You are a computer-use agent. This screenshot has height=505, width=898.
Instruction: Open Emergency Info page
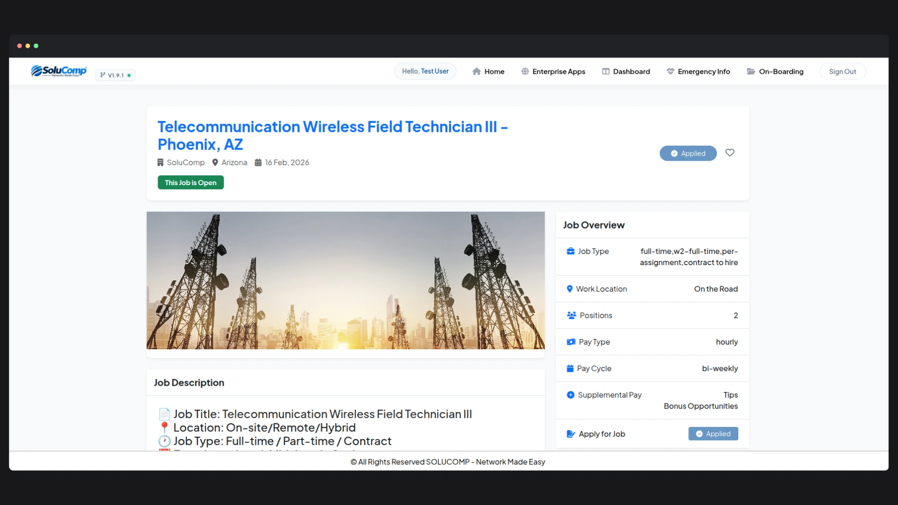[698, 72]
